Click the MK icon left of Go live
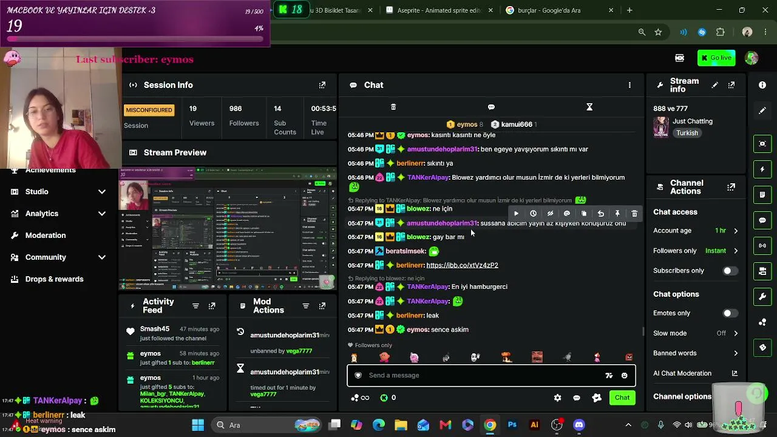Image resolution: width=777 pixels, height=437 pixels. [680, 58]
